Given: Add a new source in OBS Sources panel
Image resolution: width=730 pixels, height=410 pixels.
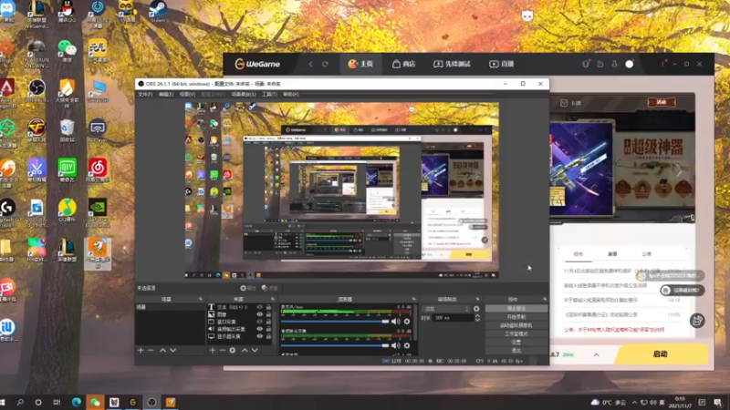Looking at the screenshot, I should (213, 350).
